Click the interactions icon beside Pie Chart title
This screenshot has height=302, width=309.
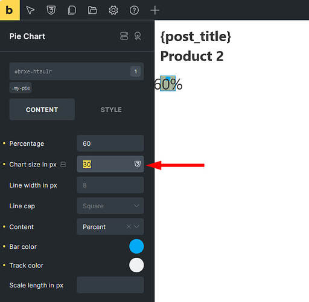138,36
